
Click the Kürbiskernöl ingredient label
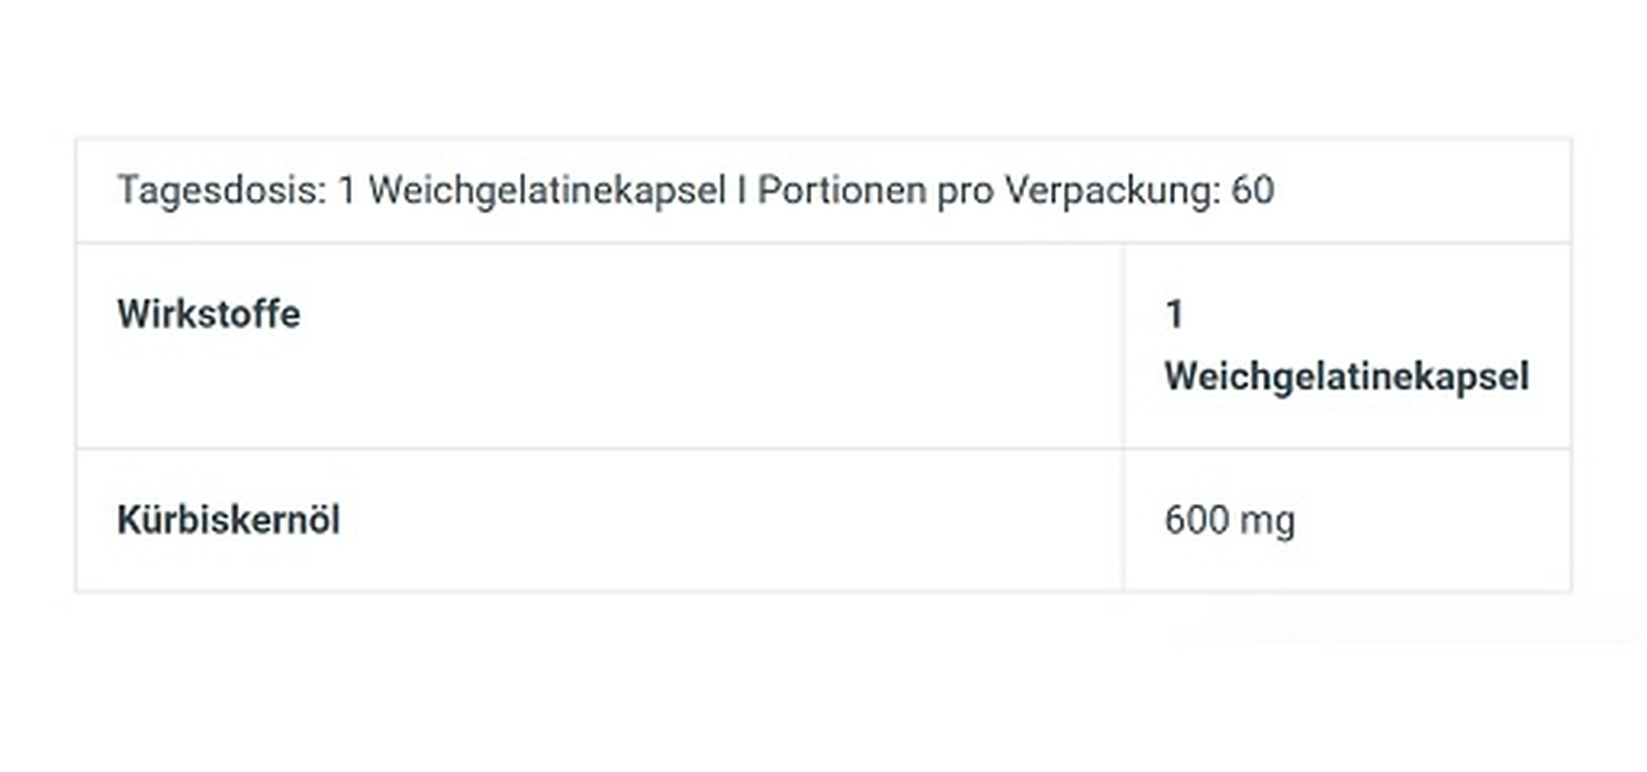[228, 520]
